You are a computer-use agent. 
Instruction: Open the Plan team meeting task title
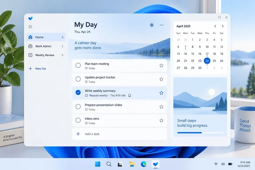[x=97, y=64]
